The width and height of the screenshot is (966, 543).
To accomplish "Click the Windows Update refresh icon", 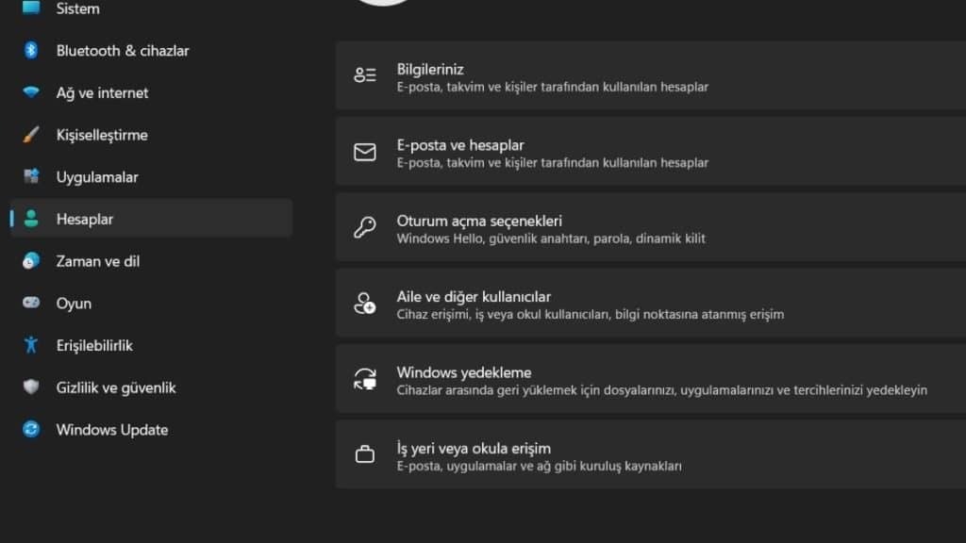I will tap(31, 429).
